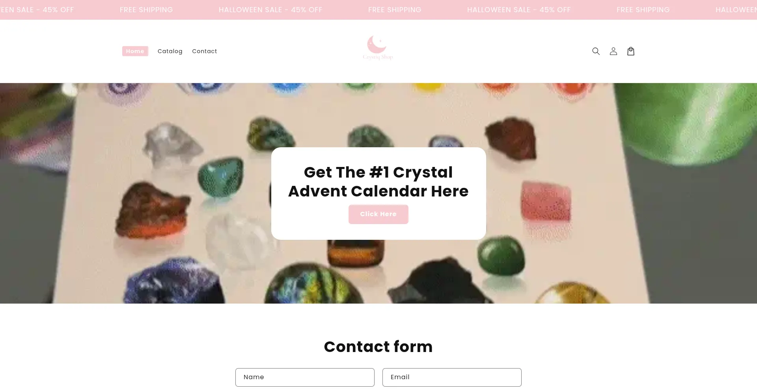Focus the Email input field
This screenshot has height=391, width=757.
tap(452, 377)
